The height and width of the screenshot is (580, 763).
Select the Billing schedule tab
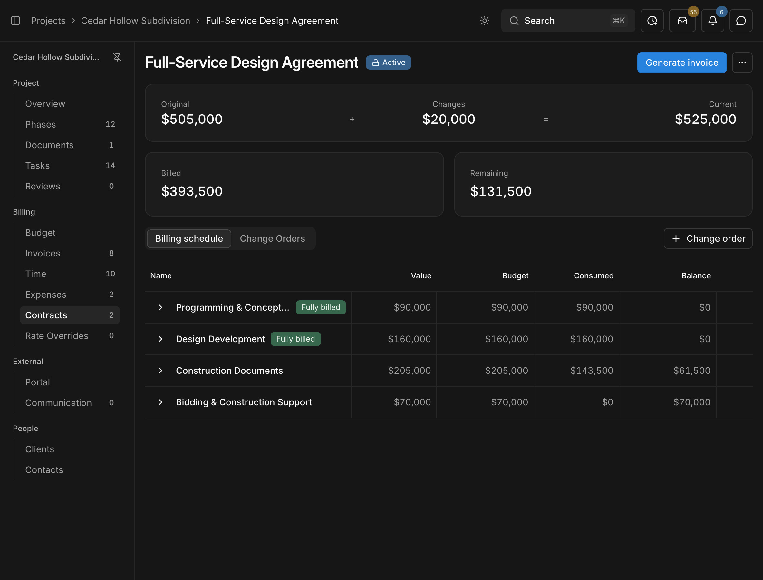189,238
